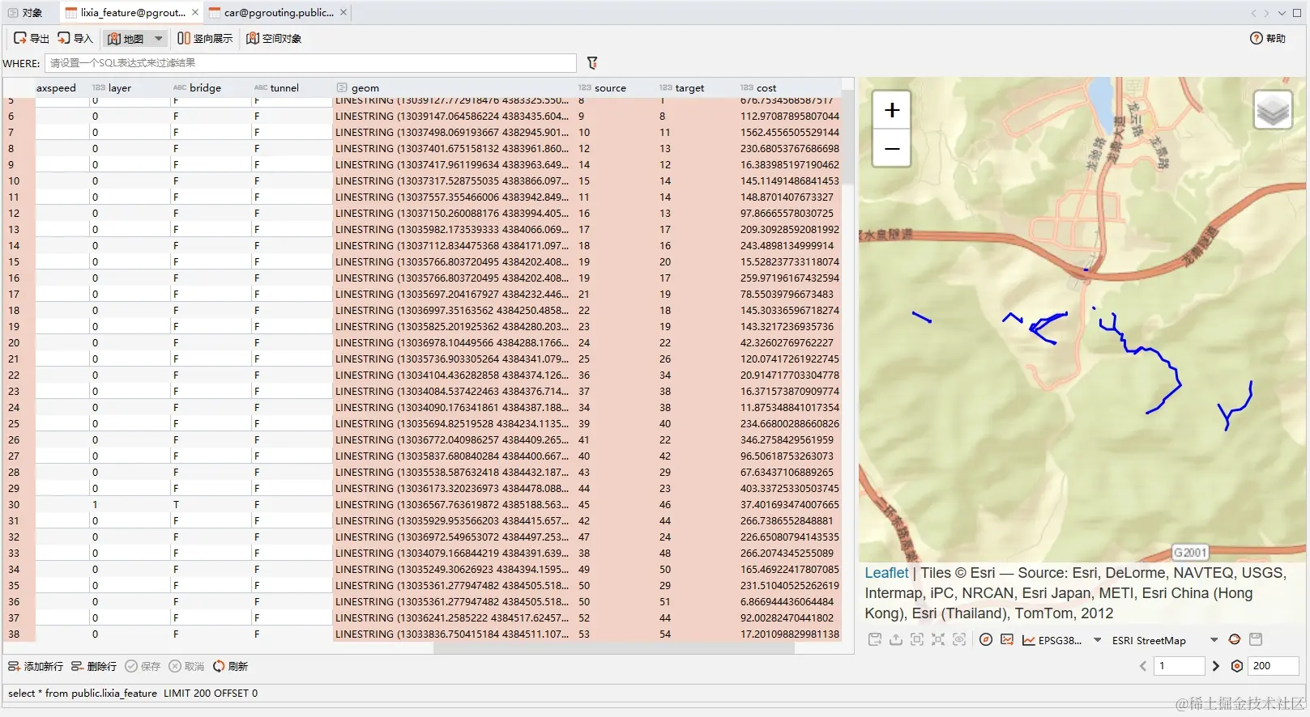Click the first disabled map save icon
Image resolution: width=1310 pixels, height=717 pixels.
(875, 639)
